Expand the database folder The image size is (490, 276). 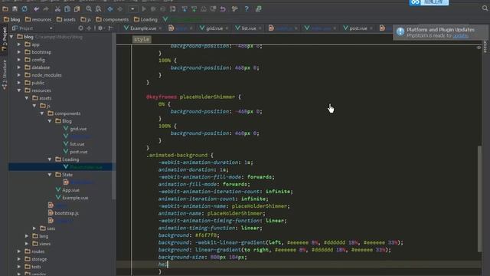tap(19, 67)
